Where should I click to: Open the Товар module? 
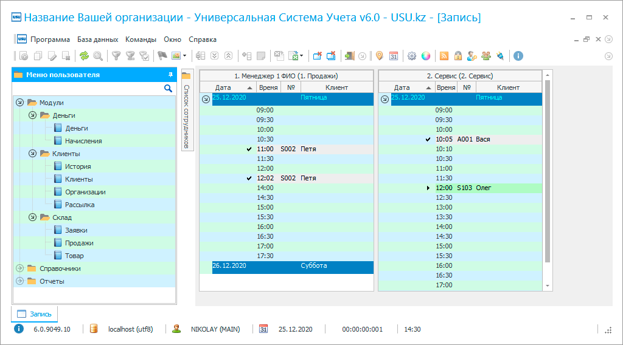tap(74, 256)
